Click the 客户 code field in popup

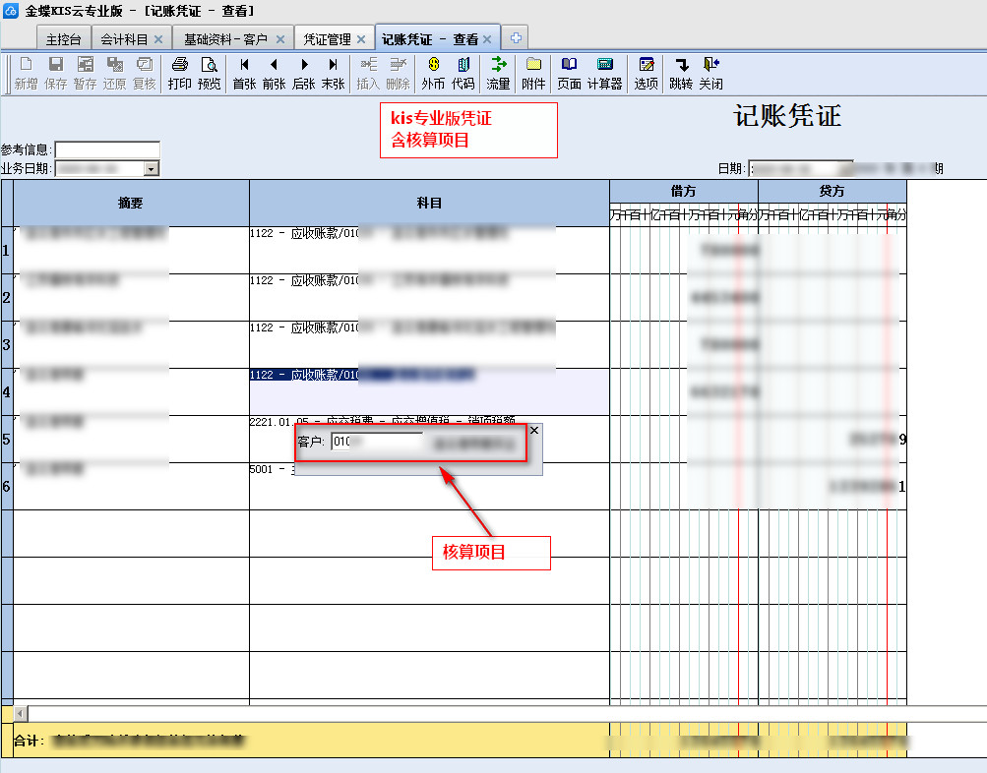[x=377, y=443]
